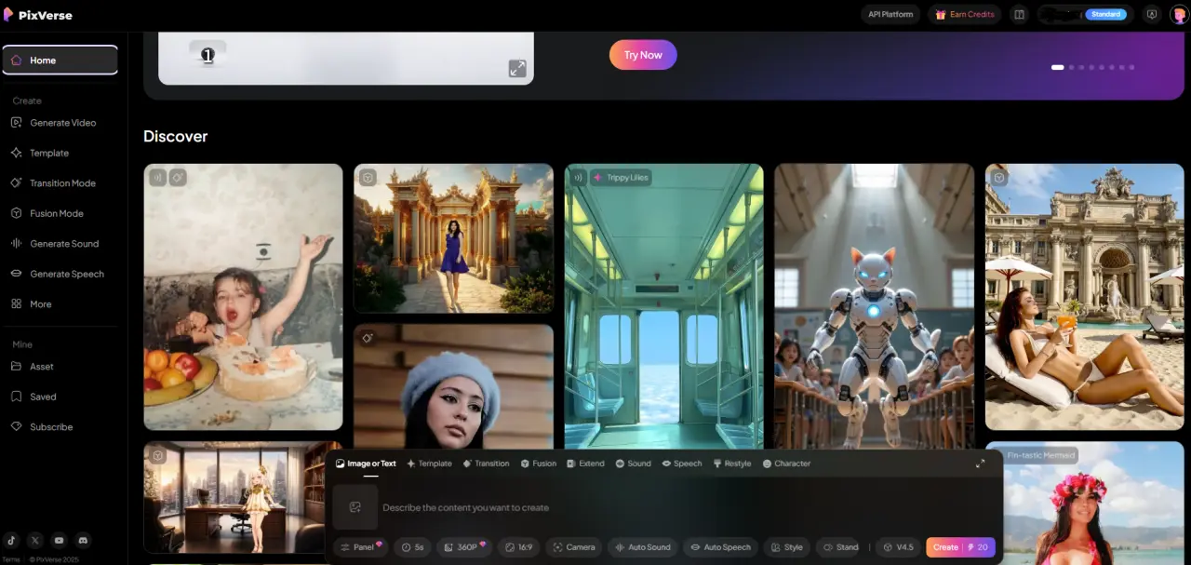
Task: Open the Discord community icon
Action: point(83,540)
